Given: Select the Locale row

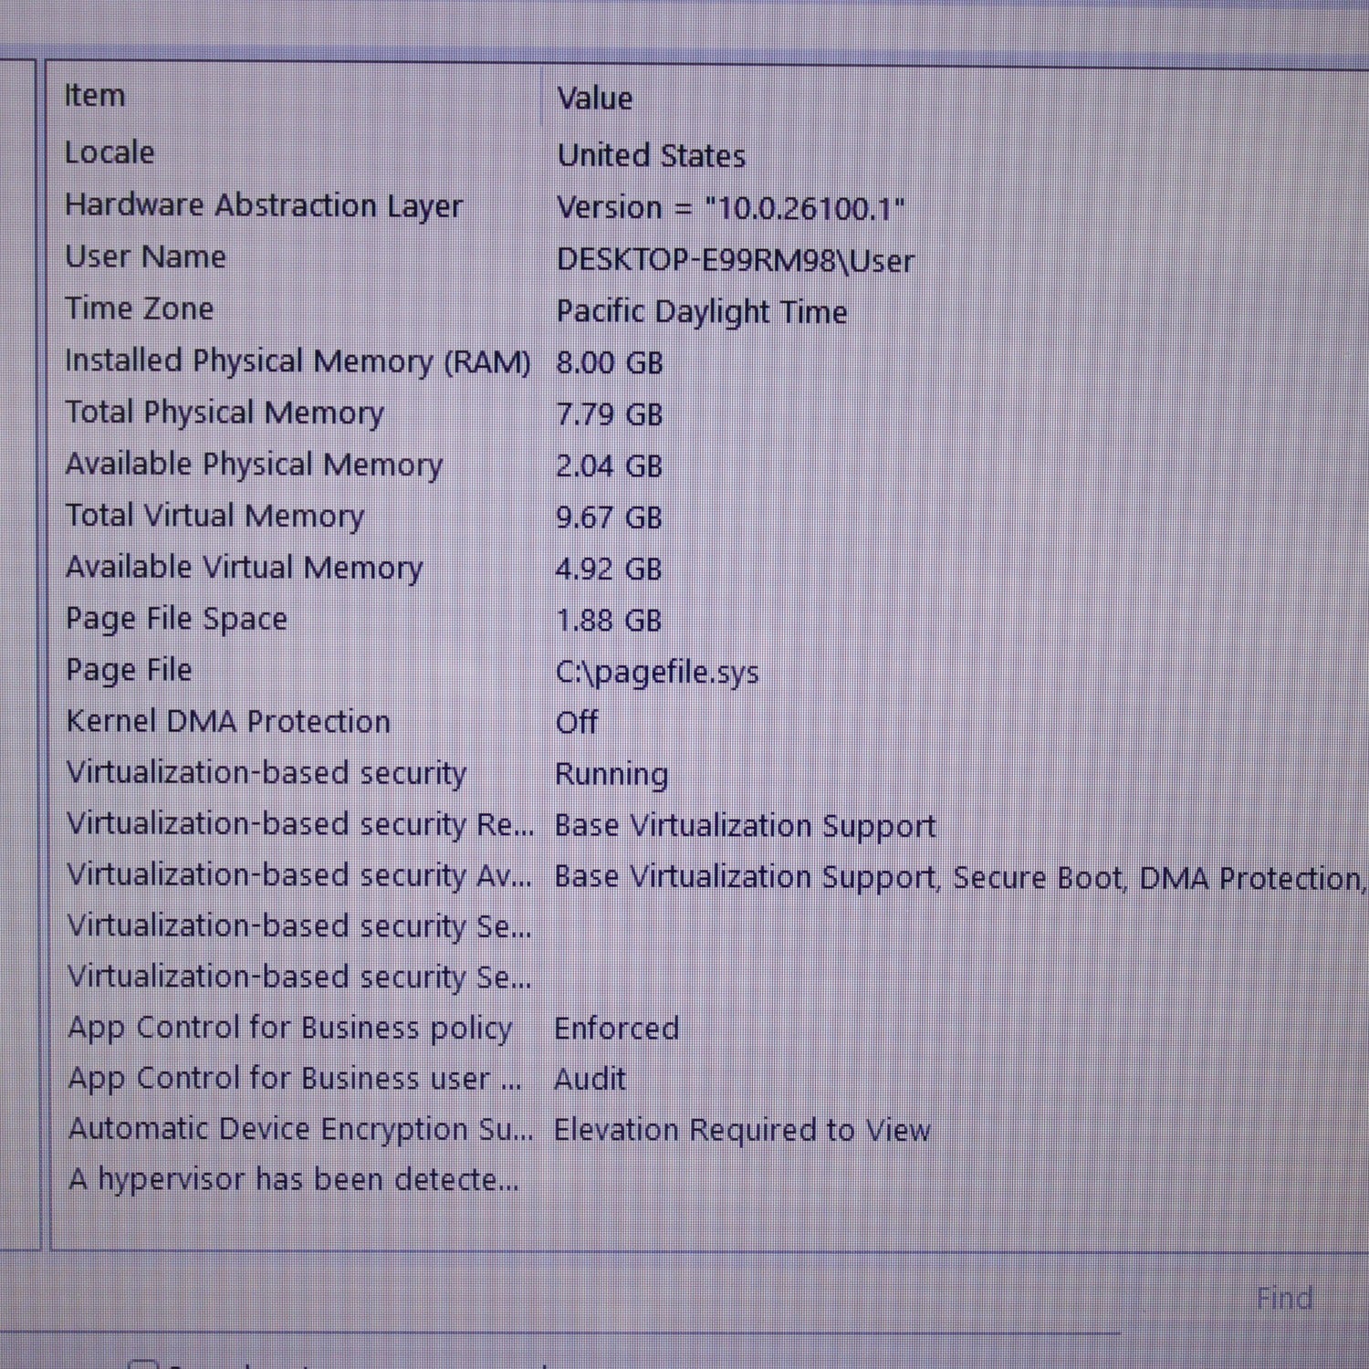Looking at the screenshot, I should (110, 152).
